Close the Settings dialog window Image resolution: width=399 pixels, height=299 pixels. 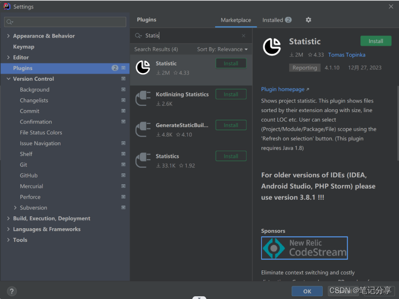(x=391, y=6)
